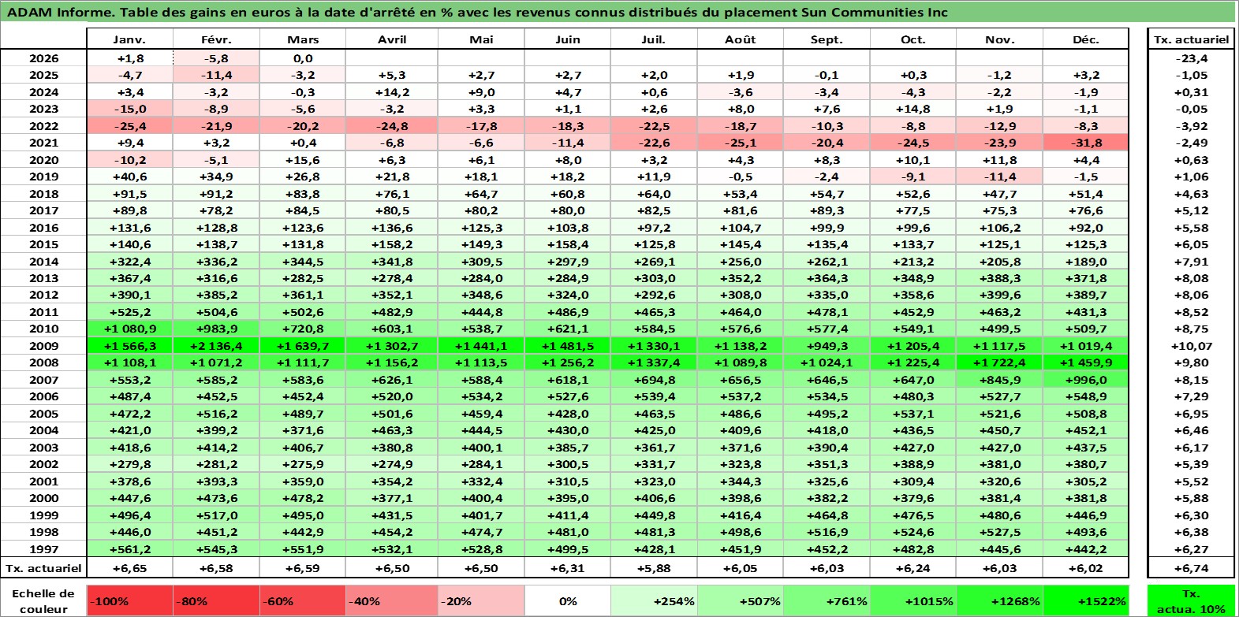The width and height of the screenshot is (1239, 617).
Task: Click the -25,4 cell for Janv. 2022
Action: 129,126
